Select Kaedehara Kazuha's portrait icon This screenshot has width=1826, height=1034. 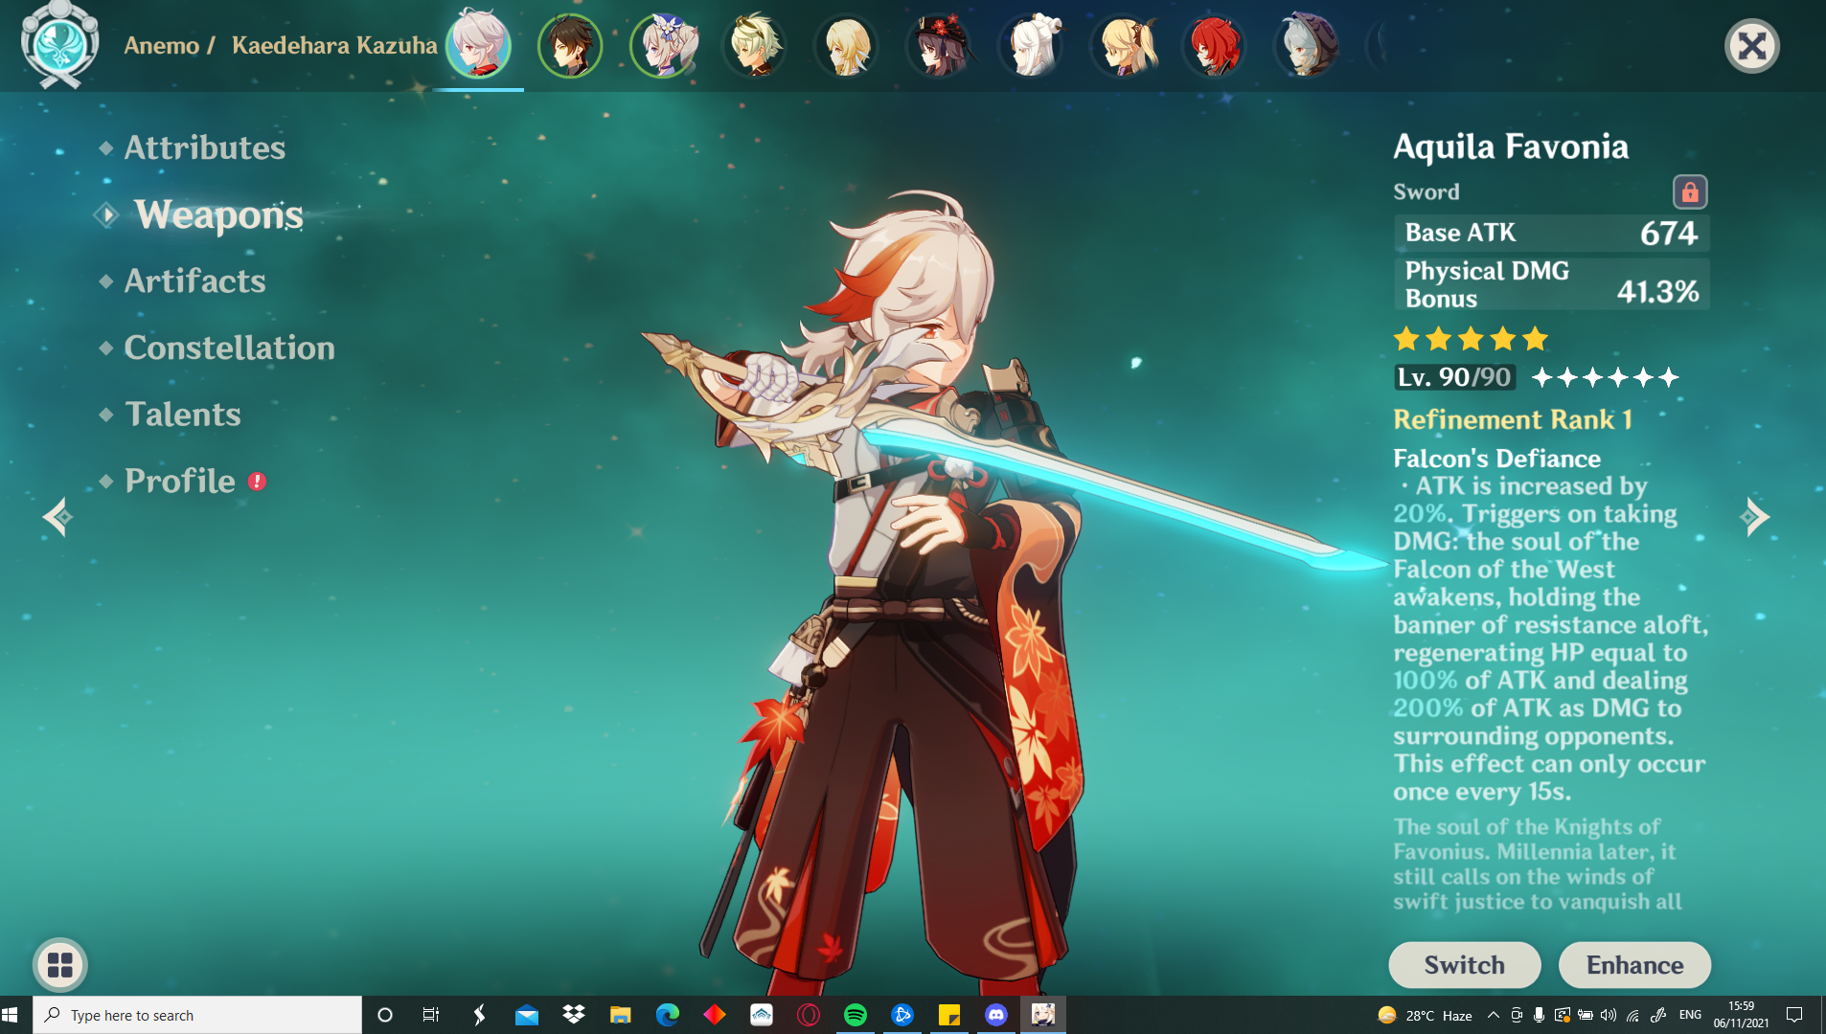(x=479, y=44)
